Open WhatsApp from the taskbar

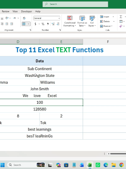[x=98, y=165]
